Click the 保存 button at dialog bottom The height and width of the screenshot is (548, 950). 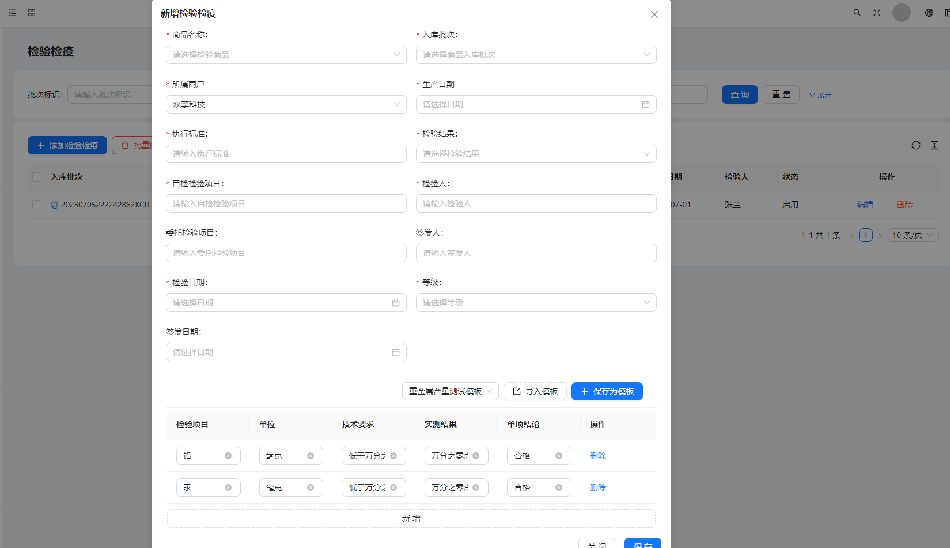click(x=643, y=543)
